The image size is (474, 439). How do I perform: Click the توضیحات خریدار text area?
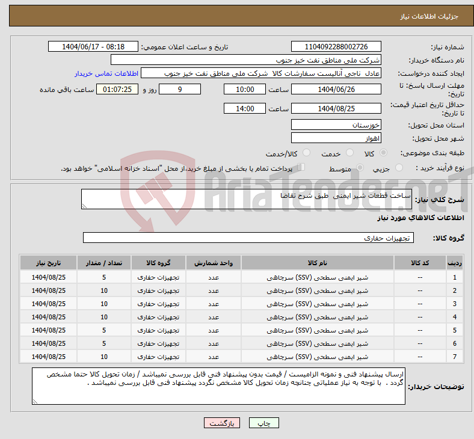(x=218, y=386)
